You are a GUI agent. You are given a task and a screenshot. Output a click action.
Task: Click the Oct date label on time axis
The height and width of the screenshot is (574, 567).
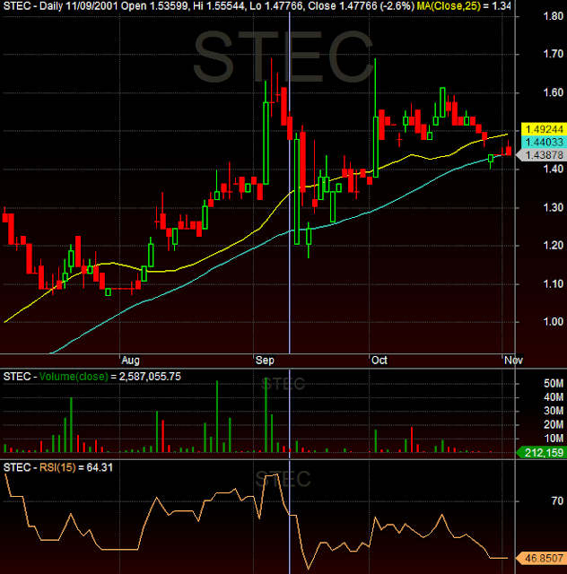pos(379,361)
